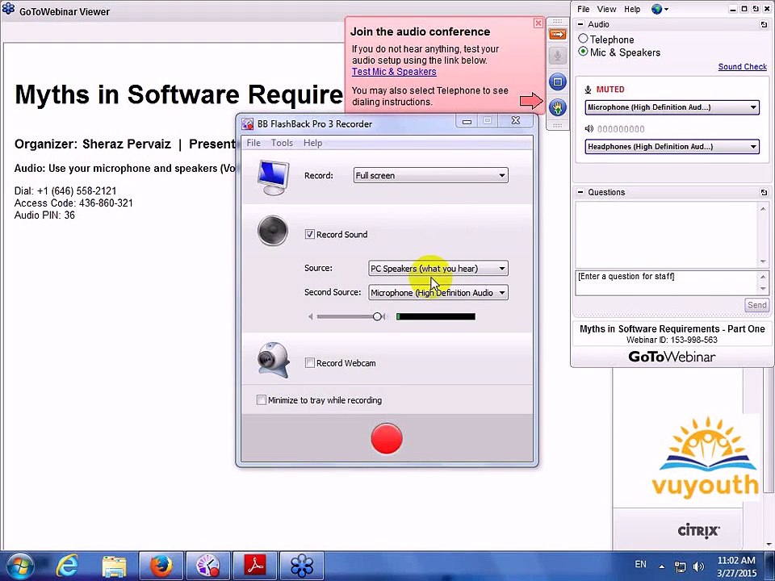Open File Explorer from taskbar
This screenshot has height=581, width=775.
pos(114,566)
